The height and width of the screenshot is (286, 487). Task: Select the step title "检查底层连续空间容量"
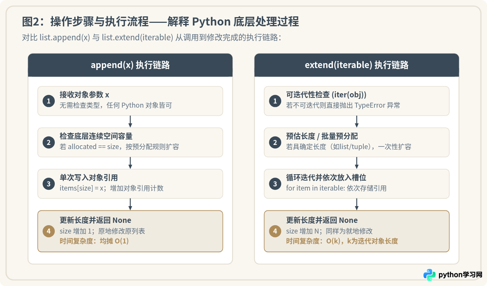(96, 136)
